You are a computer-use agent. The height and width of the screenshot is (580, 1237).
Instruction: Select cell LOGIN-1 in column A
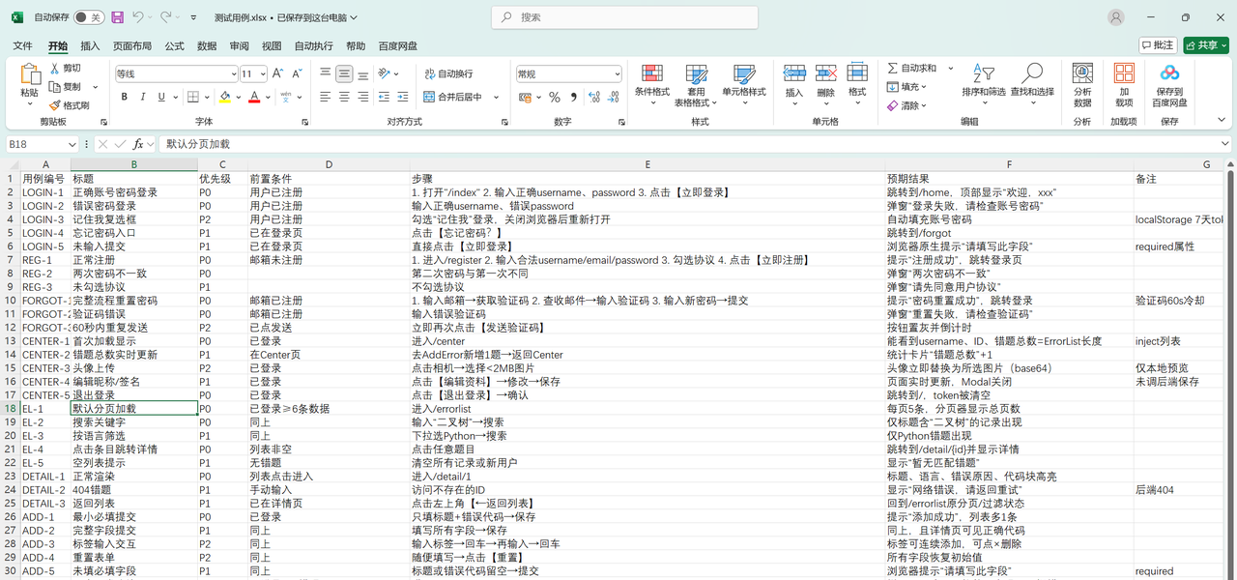[x=45, y=192]
